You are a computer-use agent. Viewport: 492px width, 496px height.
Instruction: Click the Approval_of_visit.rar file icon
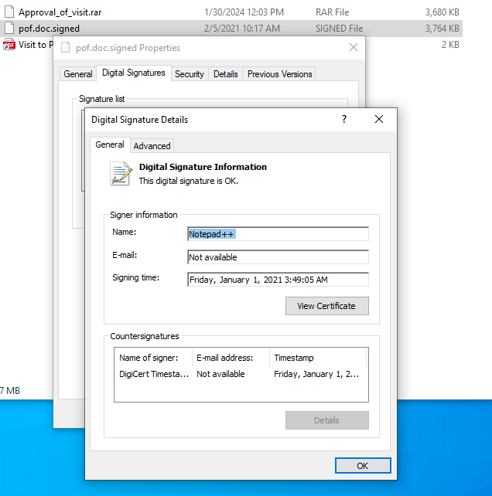click(x=9, y=12)
